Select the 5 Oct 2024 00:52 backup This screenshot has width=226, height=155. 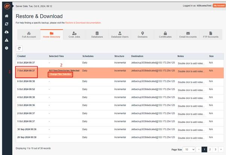click(x=120, y=90)
